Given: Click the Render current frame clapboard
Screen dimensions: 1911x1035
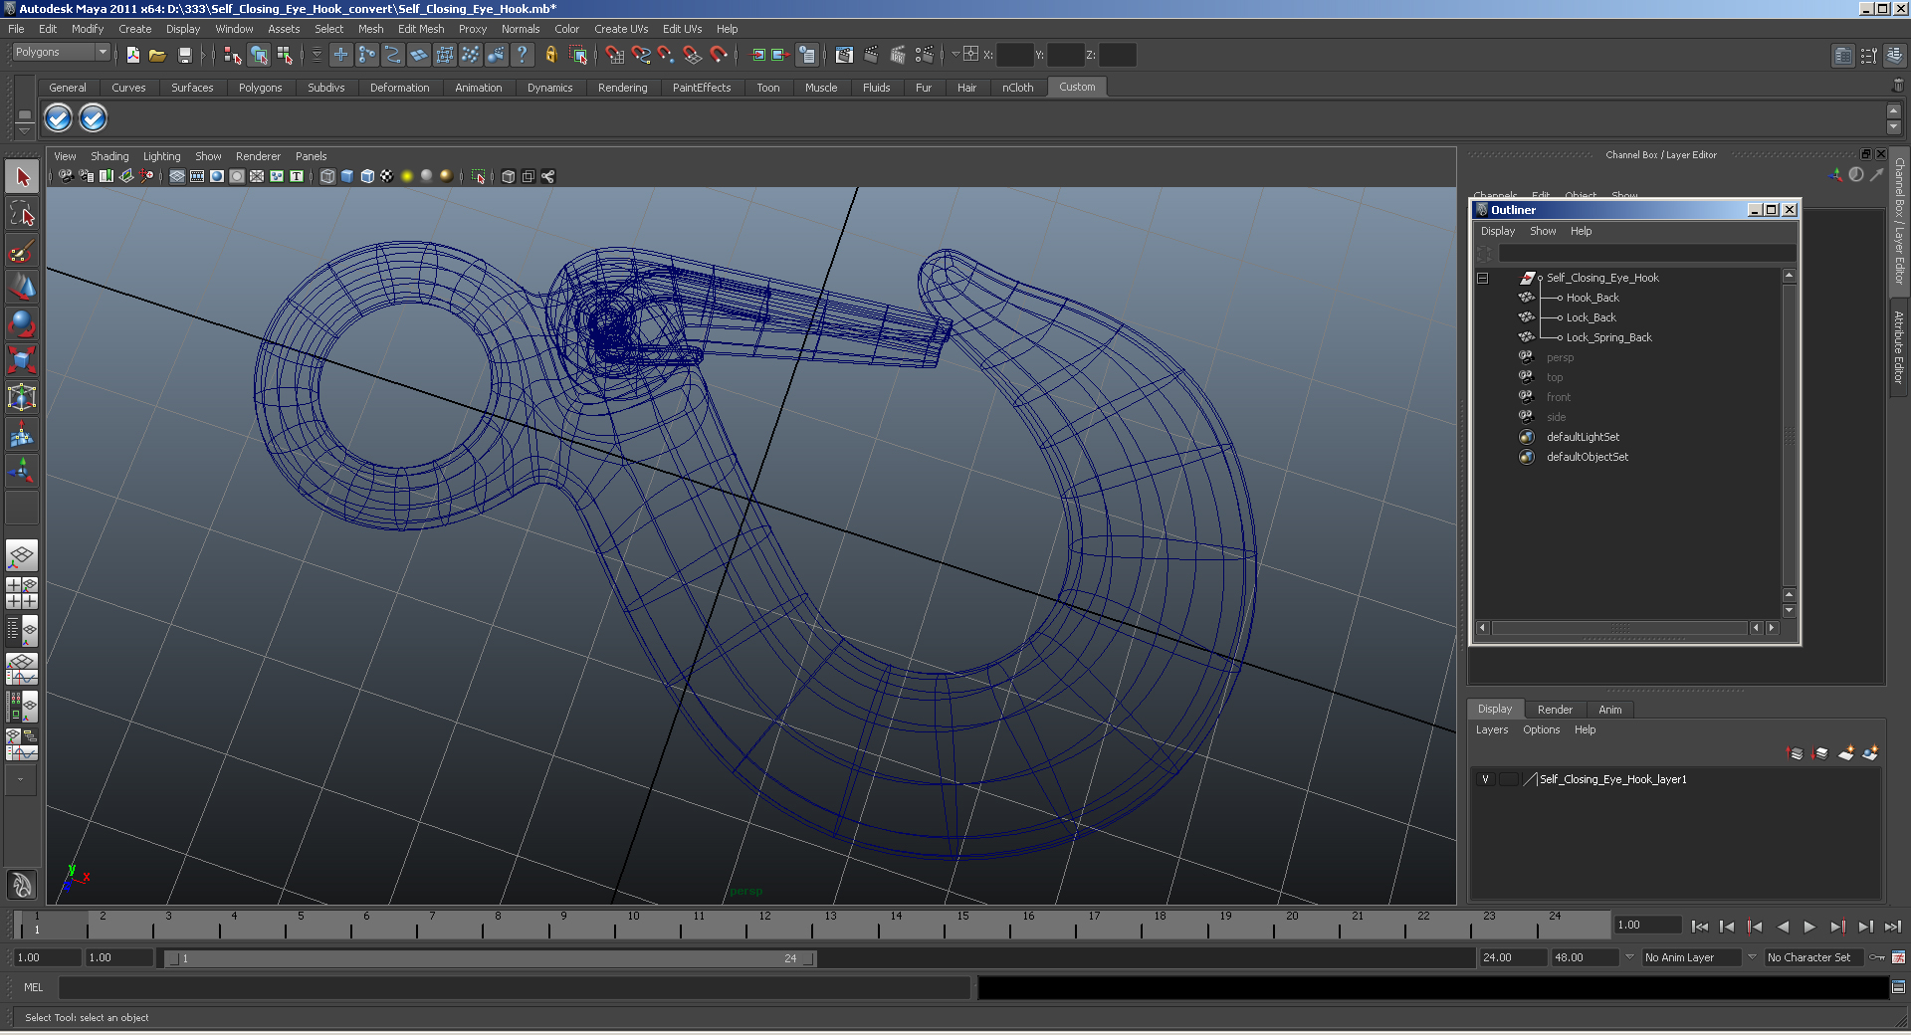Looking at the screenshot, I should (871, 55).
